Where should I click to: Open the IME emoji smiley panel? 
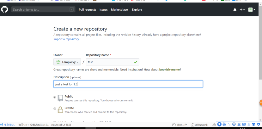[x=234, y=125]
